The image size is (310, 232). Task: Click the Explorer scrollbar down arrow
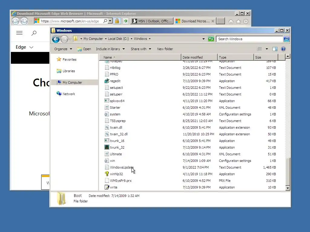288,188
